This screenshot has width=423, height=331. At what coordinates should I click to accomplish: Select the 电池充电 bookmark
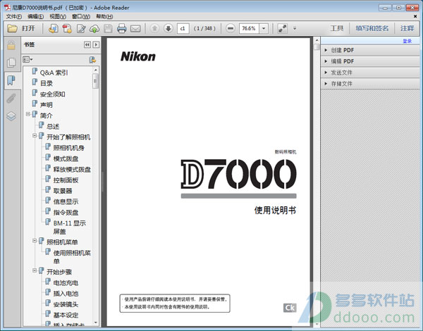(66, 283)
